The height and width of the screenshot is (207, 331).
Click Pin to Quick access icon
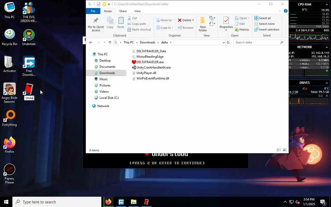(96, 20)
